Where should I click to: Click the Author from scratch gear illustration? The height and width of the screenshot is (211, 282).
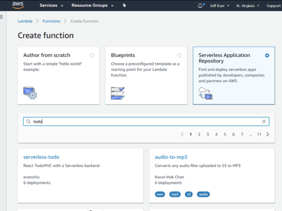click(30, 93)
